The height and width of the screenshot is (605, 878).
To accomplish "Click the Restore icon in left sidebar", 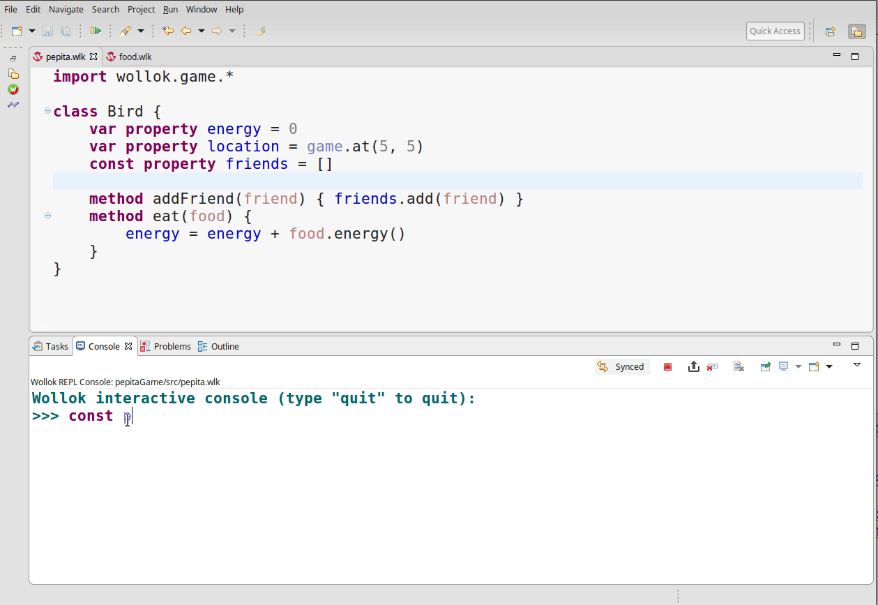I will pyautogui.click(x=13, y=59).
